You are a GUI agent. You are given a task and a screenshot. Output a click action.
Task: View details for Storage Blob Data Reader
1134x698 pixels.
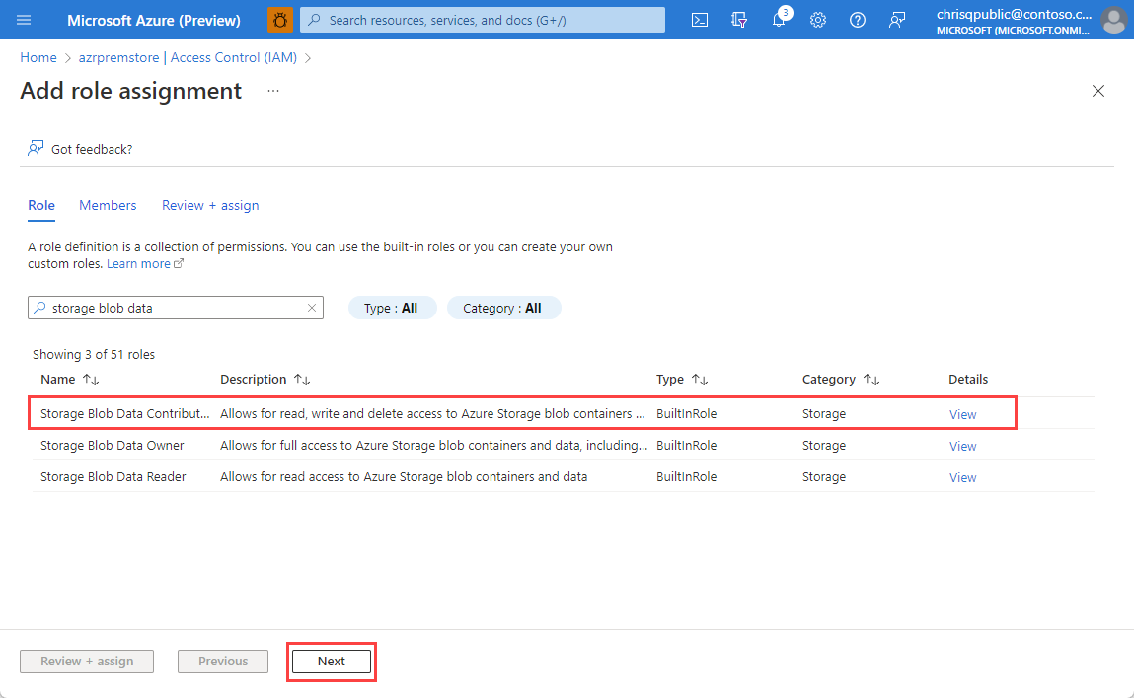point(962,477)
